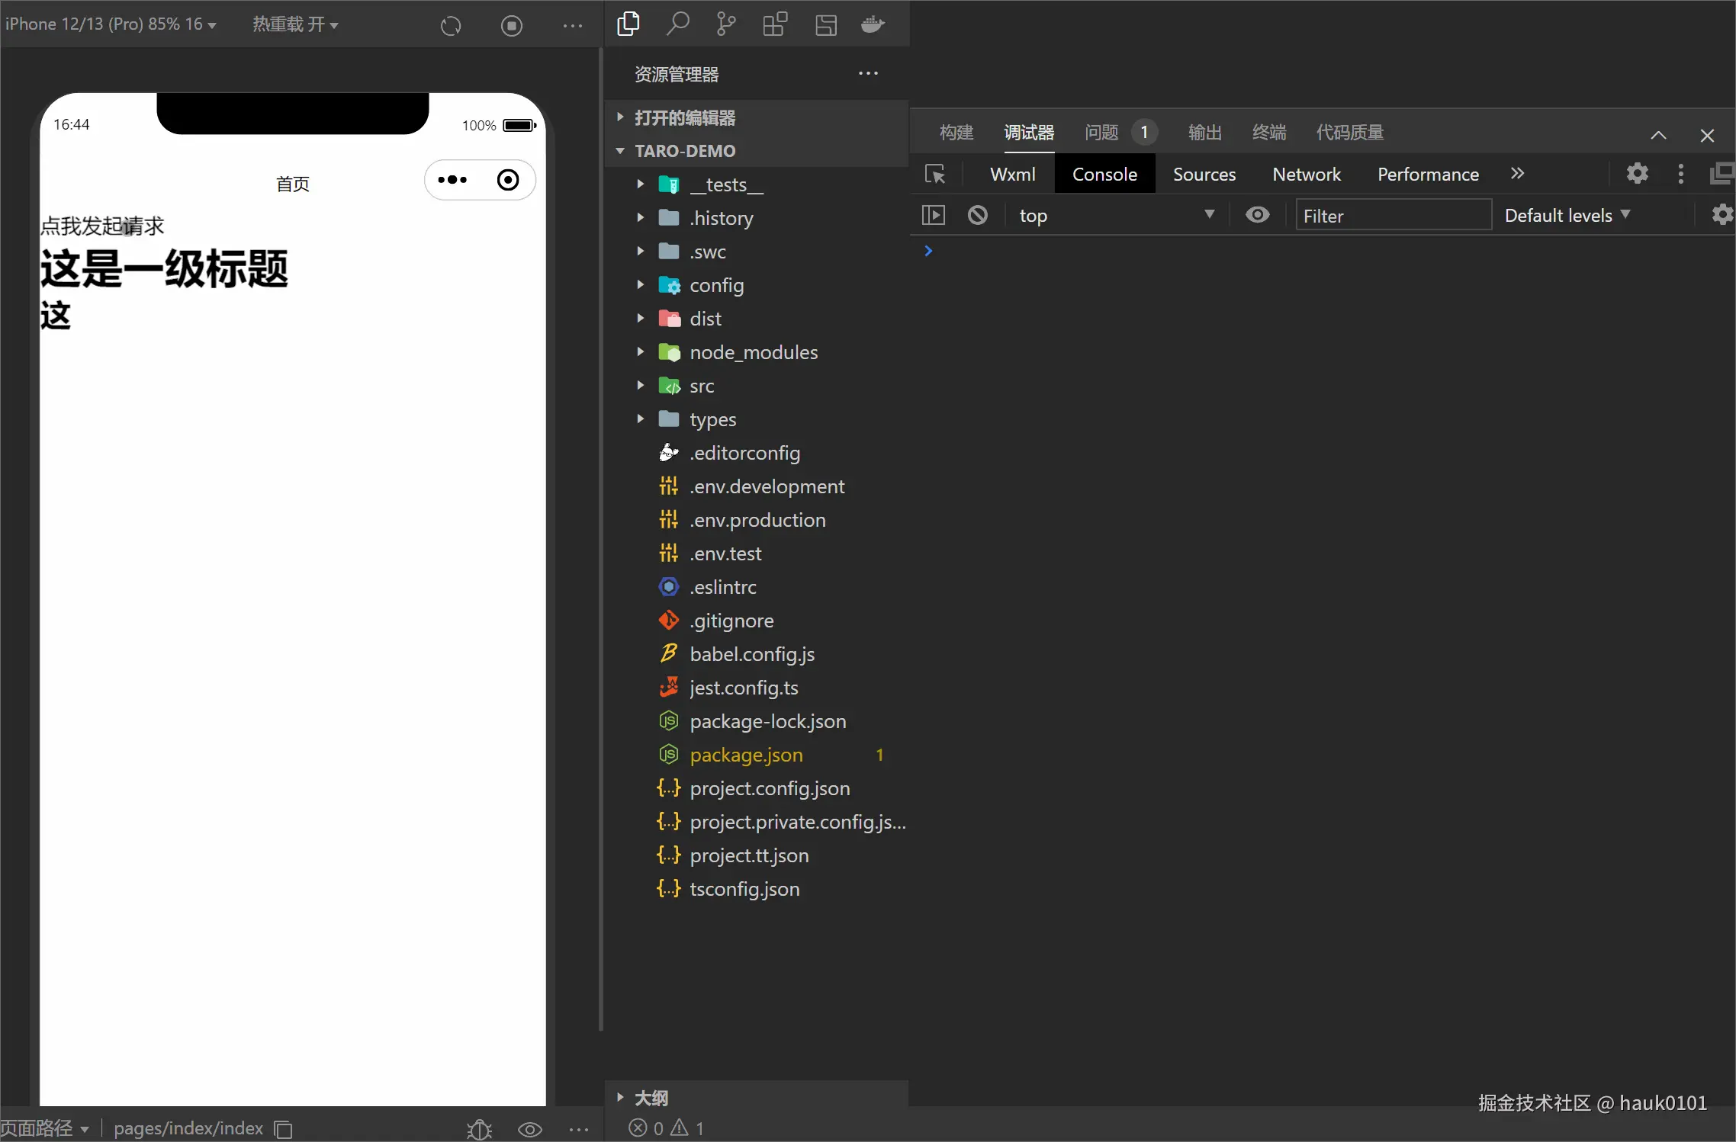The width and height of the screenshot is (1736, 1142).
Task: Toggle the live expression eye in Console
Action: coord(1256,215)
